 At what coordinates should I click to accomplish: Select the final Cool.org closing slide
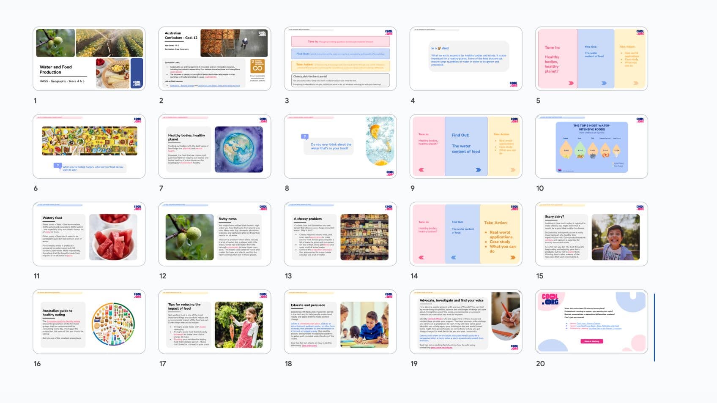coord(591,321)
